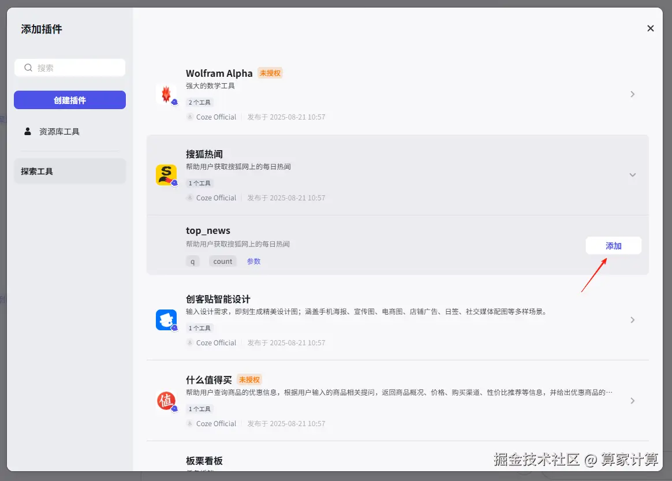Click the 1个工具 tag under 创客贴智能设计

point(200,328)
